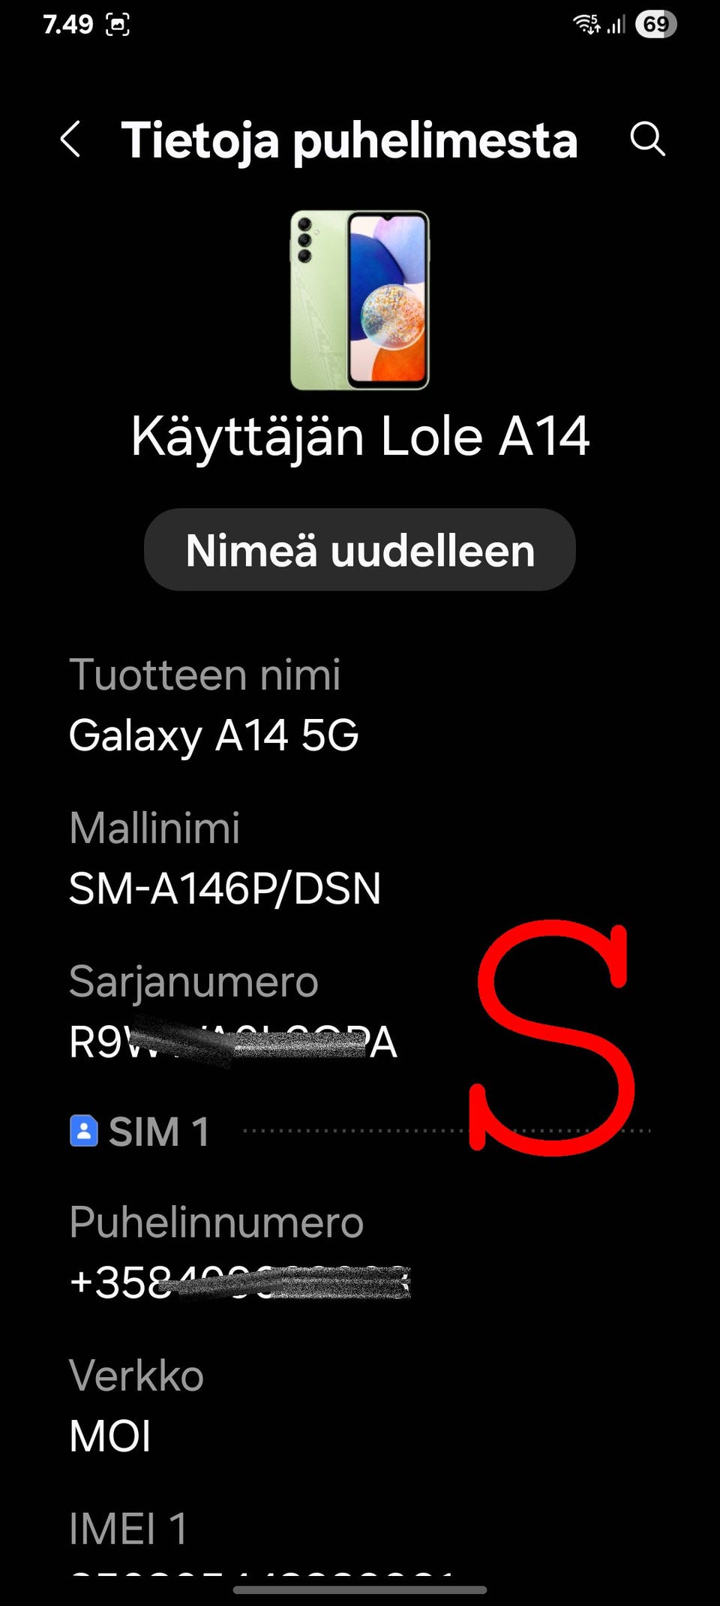Screen dimensions: 720x1606
Task: Tap the bottom navigation gesture bar
Action: pos(360,1589)
